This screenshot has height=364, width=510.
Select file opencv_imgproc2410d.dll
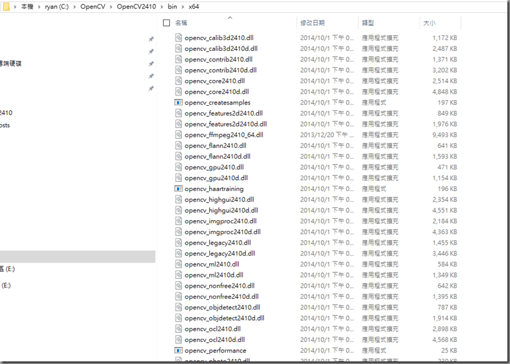[x=223, y=232]
